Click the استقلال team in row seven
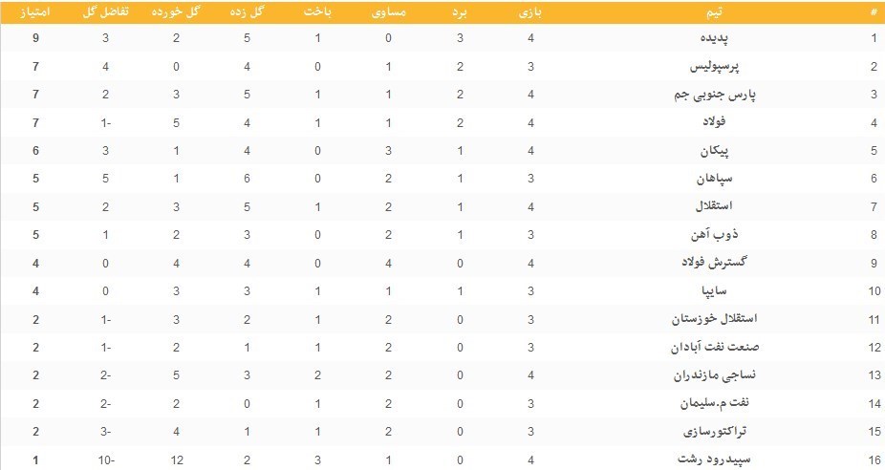Image resolution: width=885 pixels, height=470 pixels. [x=714, y=206]
